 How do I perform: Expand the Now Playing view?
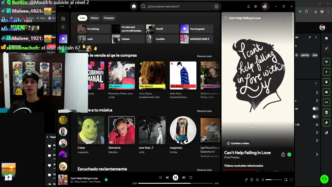pyautogui.click(x=288, y=18)
